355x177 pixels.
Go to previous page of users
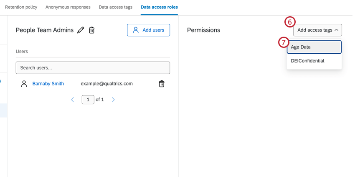pyautogui.click(x=73, y=100)
